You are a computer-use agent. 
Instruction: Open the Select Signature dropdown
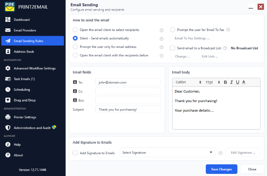click(x=168, y=152)
